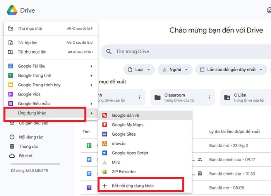This screenshot has height=196, width=271.
Task: Click the ZIP Extractor icon
Action: pyautogui.click(x=105, y=172)
